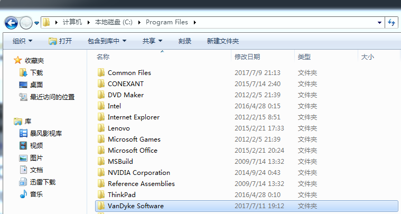Click the Refresh button beside address bar
Image resolution: width=401 pixels, height=214 pixels.
tap(391, 23)
